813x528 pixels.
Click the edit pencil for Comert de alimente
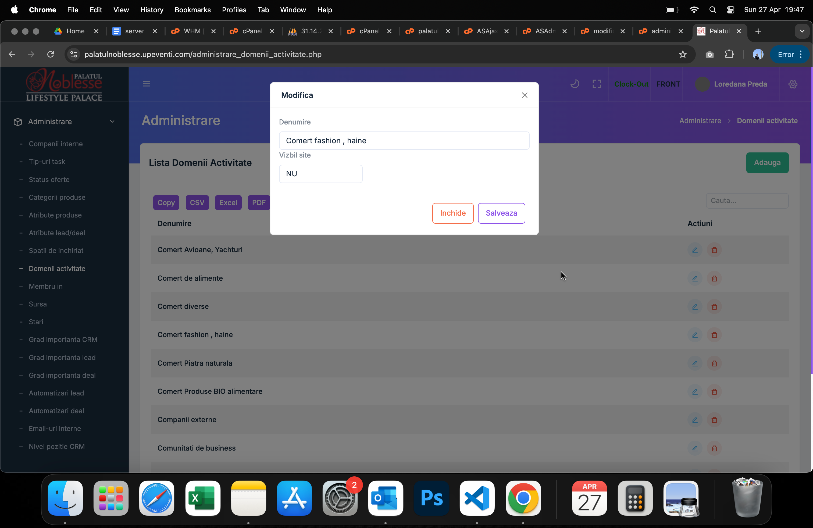tap(694, 278)
